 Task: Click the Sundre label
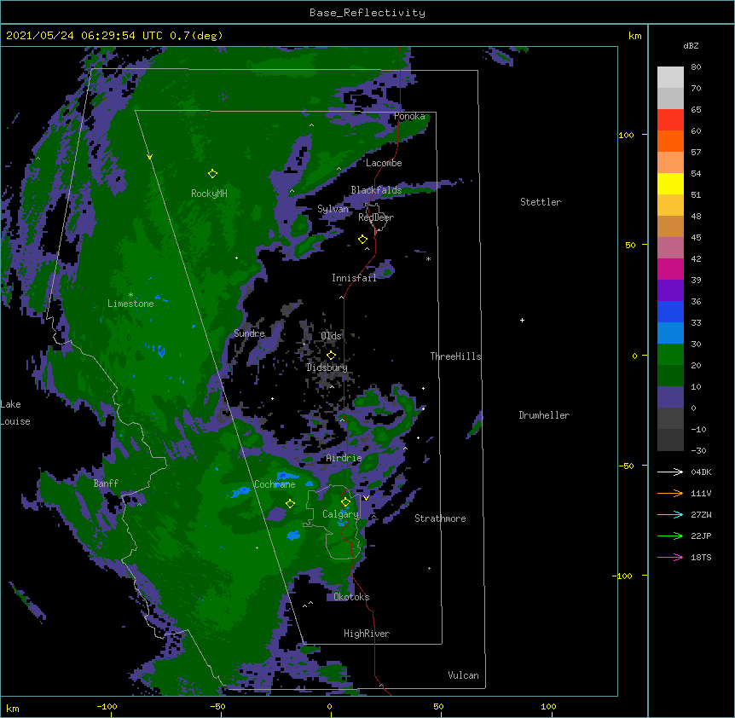249,333
